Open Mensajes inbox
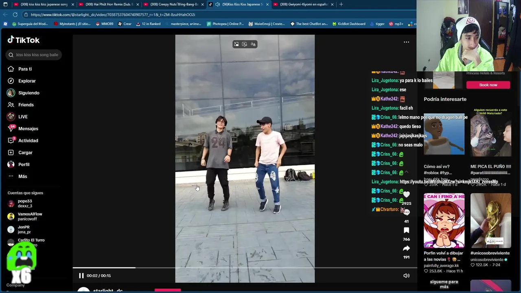The width and height of the screenshot is (521, 293). pyautogui.click(x=28, y=129)
